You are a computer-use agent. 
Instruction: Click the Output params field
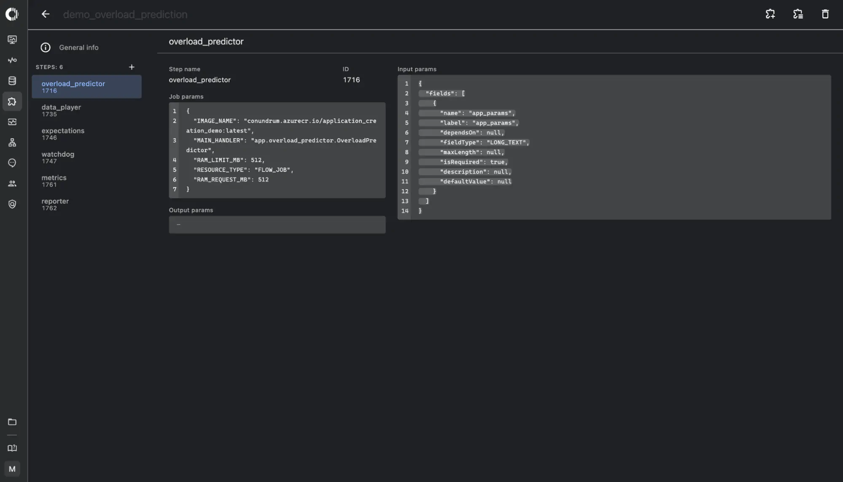(277, 225)
